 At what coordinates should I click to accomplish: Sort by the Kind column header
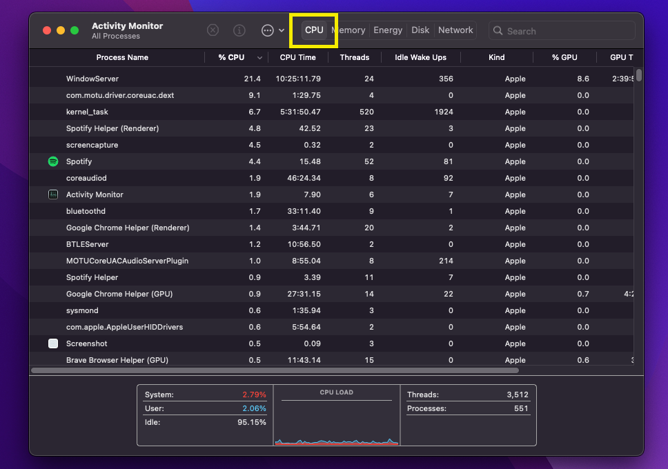[x=496, y=57]
